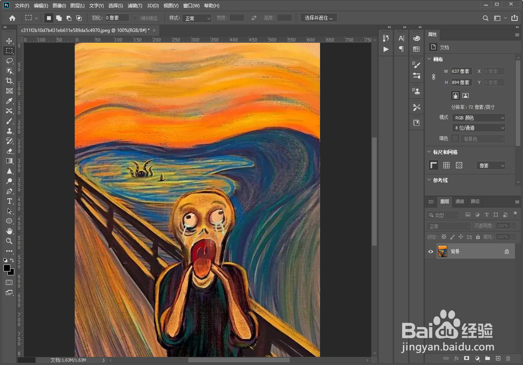Image resolution: width=523 pixels, height=365 pixels.
Task: Choose landscape canvas orientation button
Action: point(466,95)
